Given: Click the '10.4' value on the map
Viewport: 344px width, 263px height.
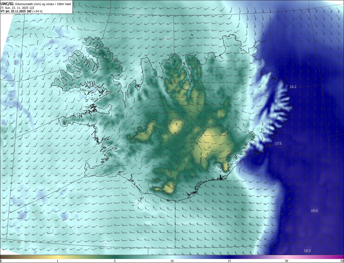Looking at the screenshot, I should pos(106,244).
